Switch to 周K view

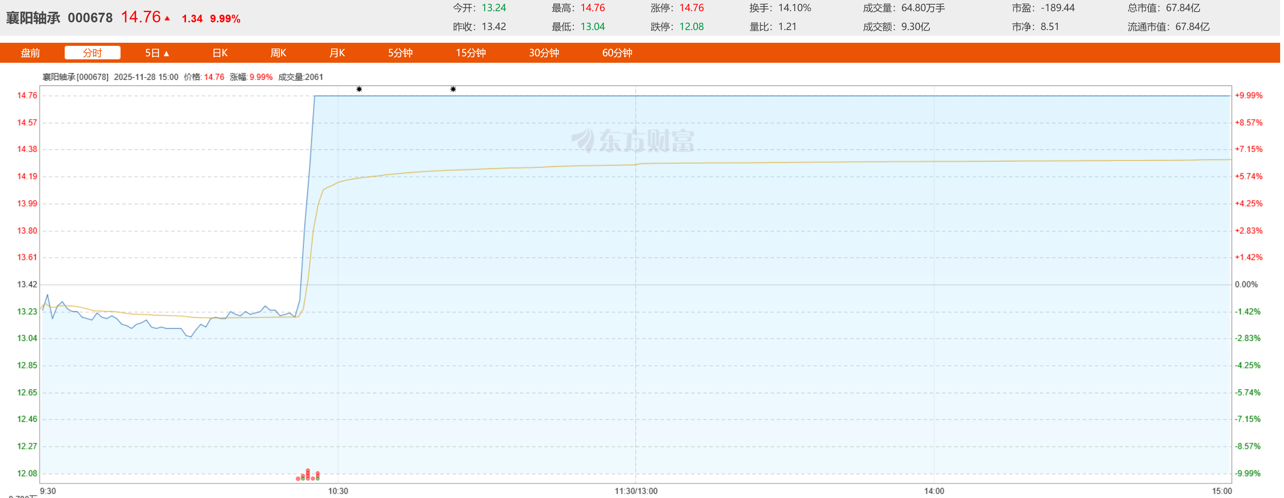click(x=278, y=53)
